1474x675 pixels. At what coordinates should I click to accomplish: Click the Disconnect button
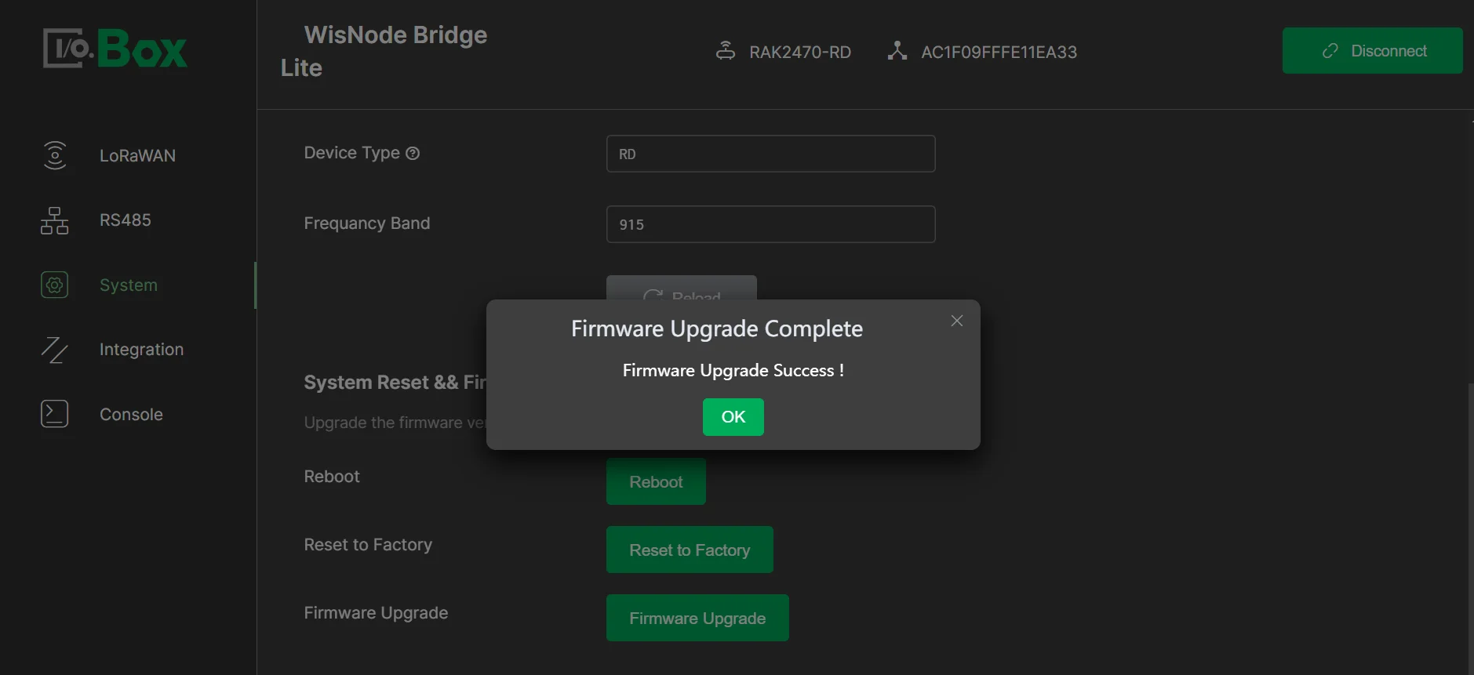[x=1373, y=51]
